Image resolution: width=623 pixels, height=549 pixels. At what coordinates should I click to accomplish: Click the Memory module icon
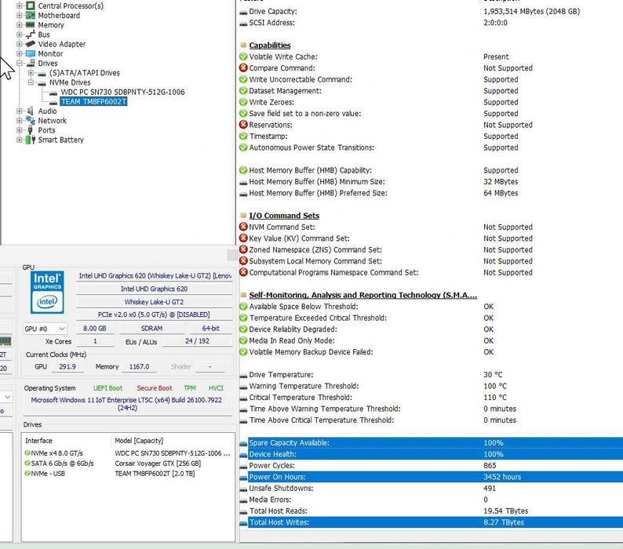(x=30, y=24)
